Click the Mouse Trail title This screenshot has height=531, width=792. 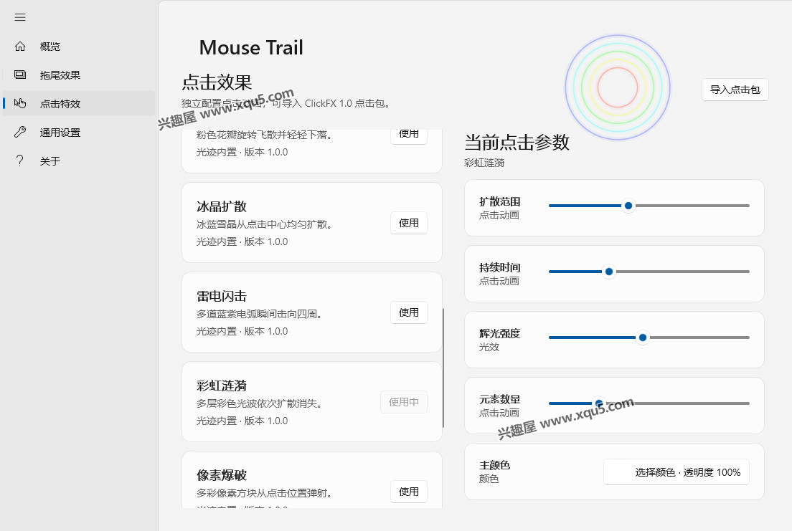tap(251, 47)
